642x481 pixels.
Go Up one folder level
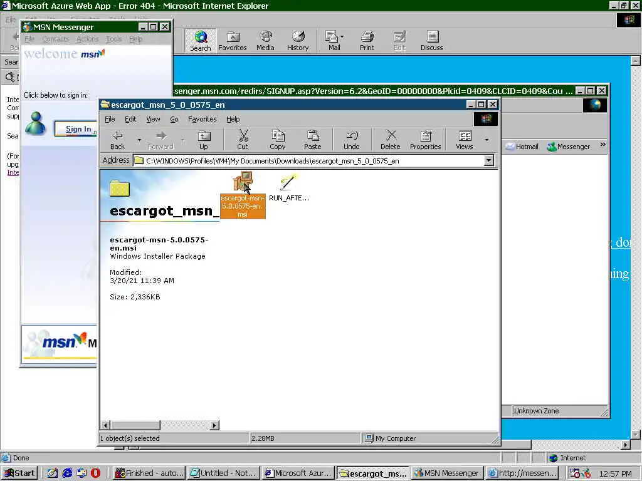(204, 140)
